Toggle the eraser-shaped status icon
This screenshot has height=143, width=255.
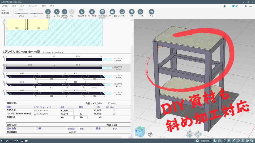(x=224, y=141)
